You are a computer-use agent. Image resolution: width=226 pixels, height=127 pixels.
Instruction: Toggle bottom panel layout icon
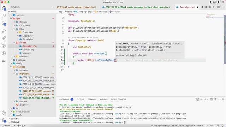(214, 2)
